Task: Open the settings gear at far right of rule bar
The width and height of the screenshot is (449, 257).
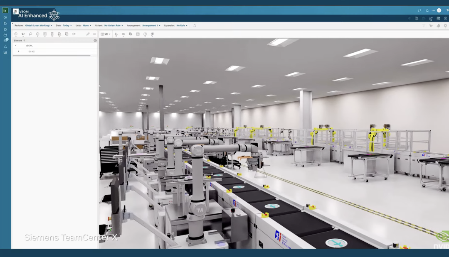Action: pyautogui.click(x=445, y=25)
